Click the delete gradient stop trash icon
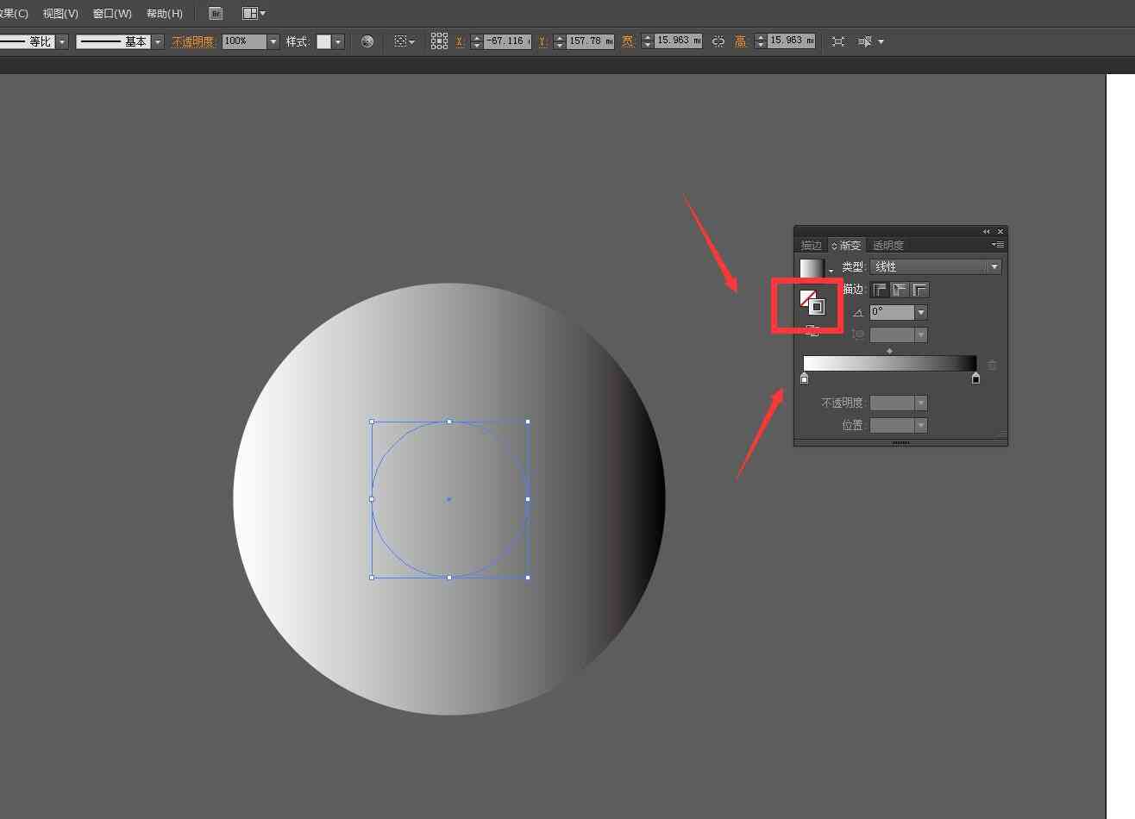Image resolution: width=1135 pixels, height=819 pixels. [992, 365]
